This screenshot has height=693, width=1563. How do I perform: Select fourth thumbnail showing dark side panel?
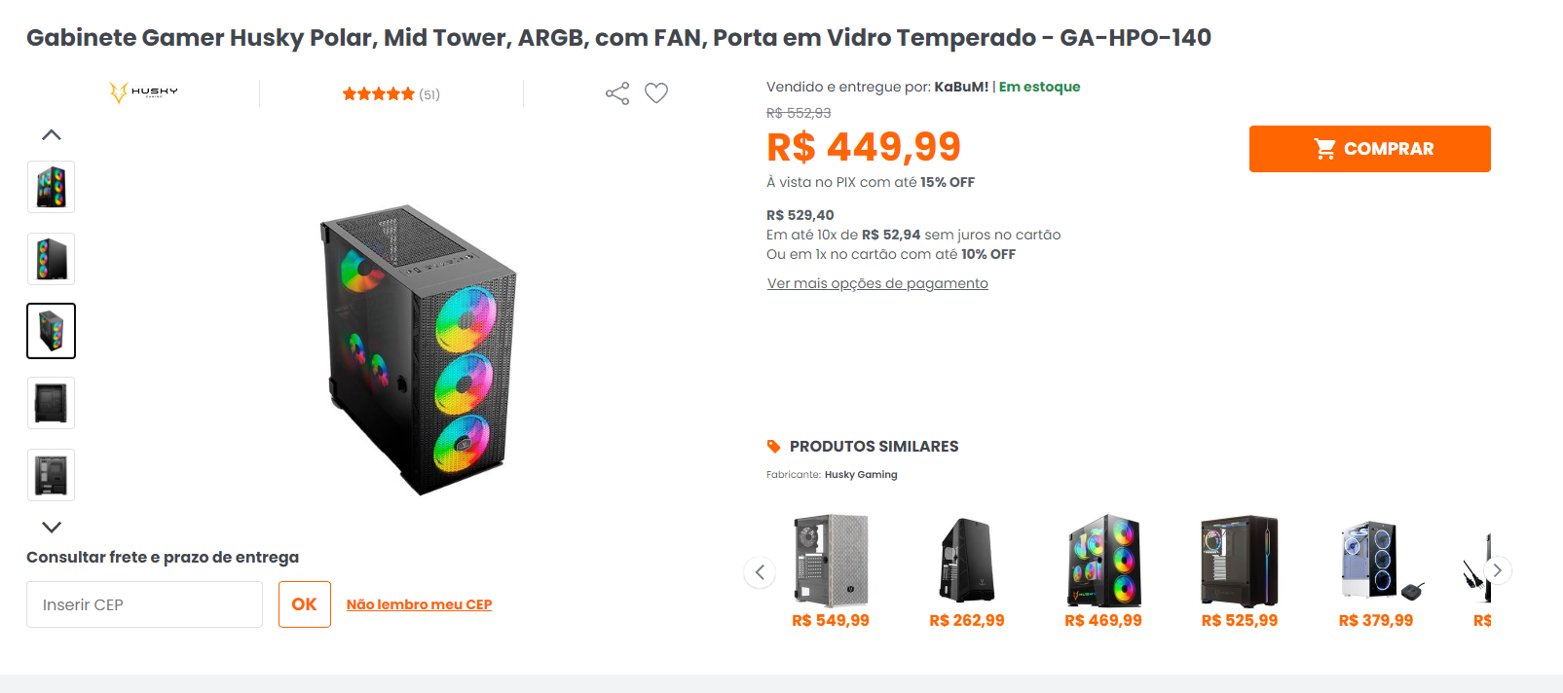point(51,403)
